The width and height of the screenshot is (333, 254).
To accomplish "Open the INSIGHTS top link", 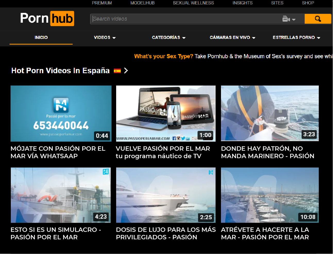I will [x=243, y=3].
